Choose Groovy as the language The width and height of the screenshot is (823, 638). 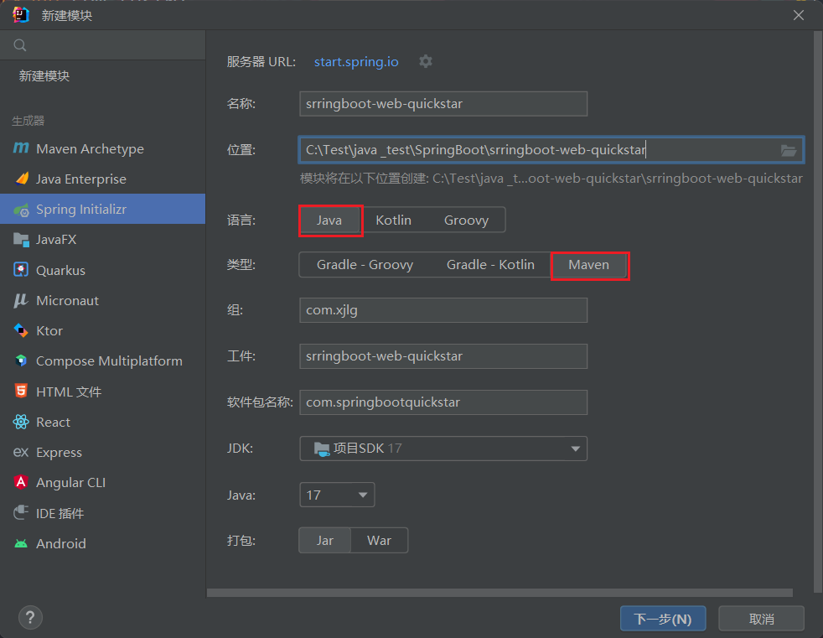pos(466,220)
